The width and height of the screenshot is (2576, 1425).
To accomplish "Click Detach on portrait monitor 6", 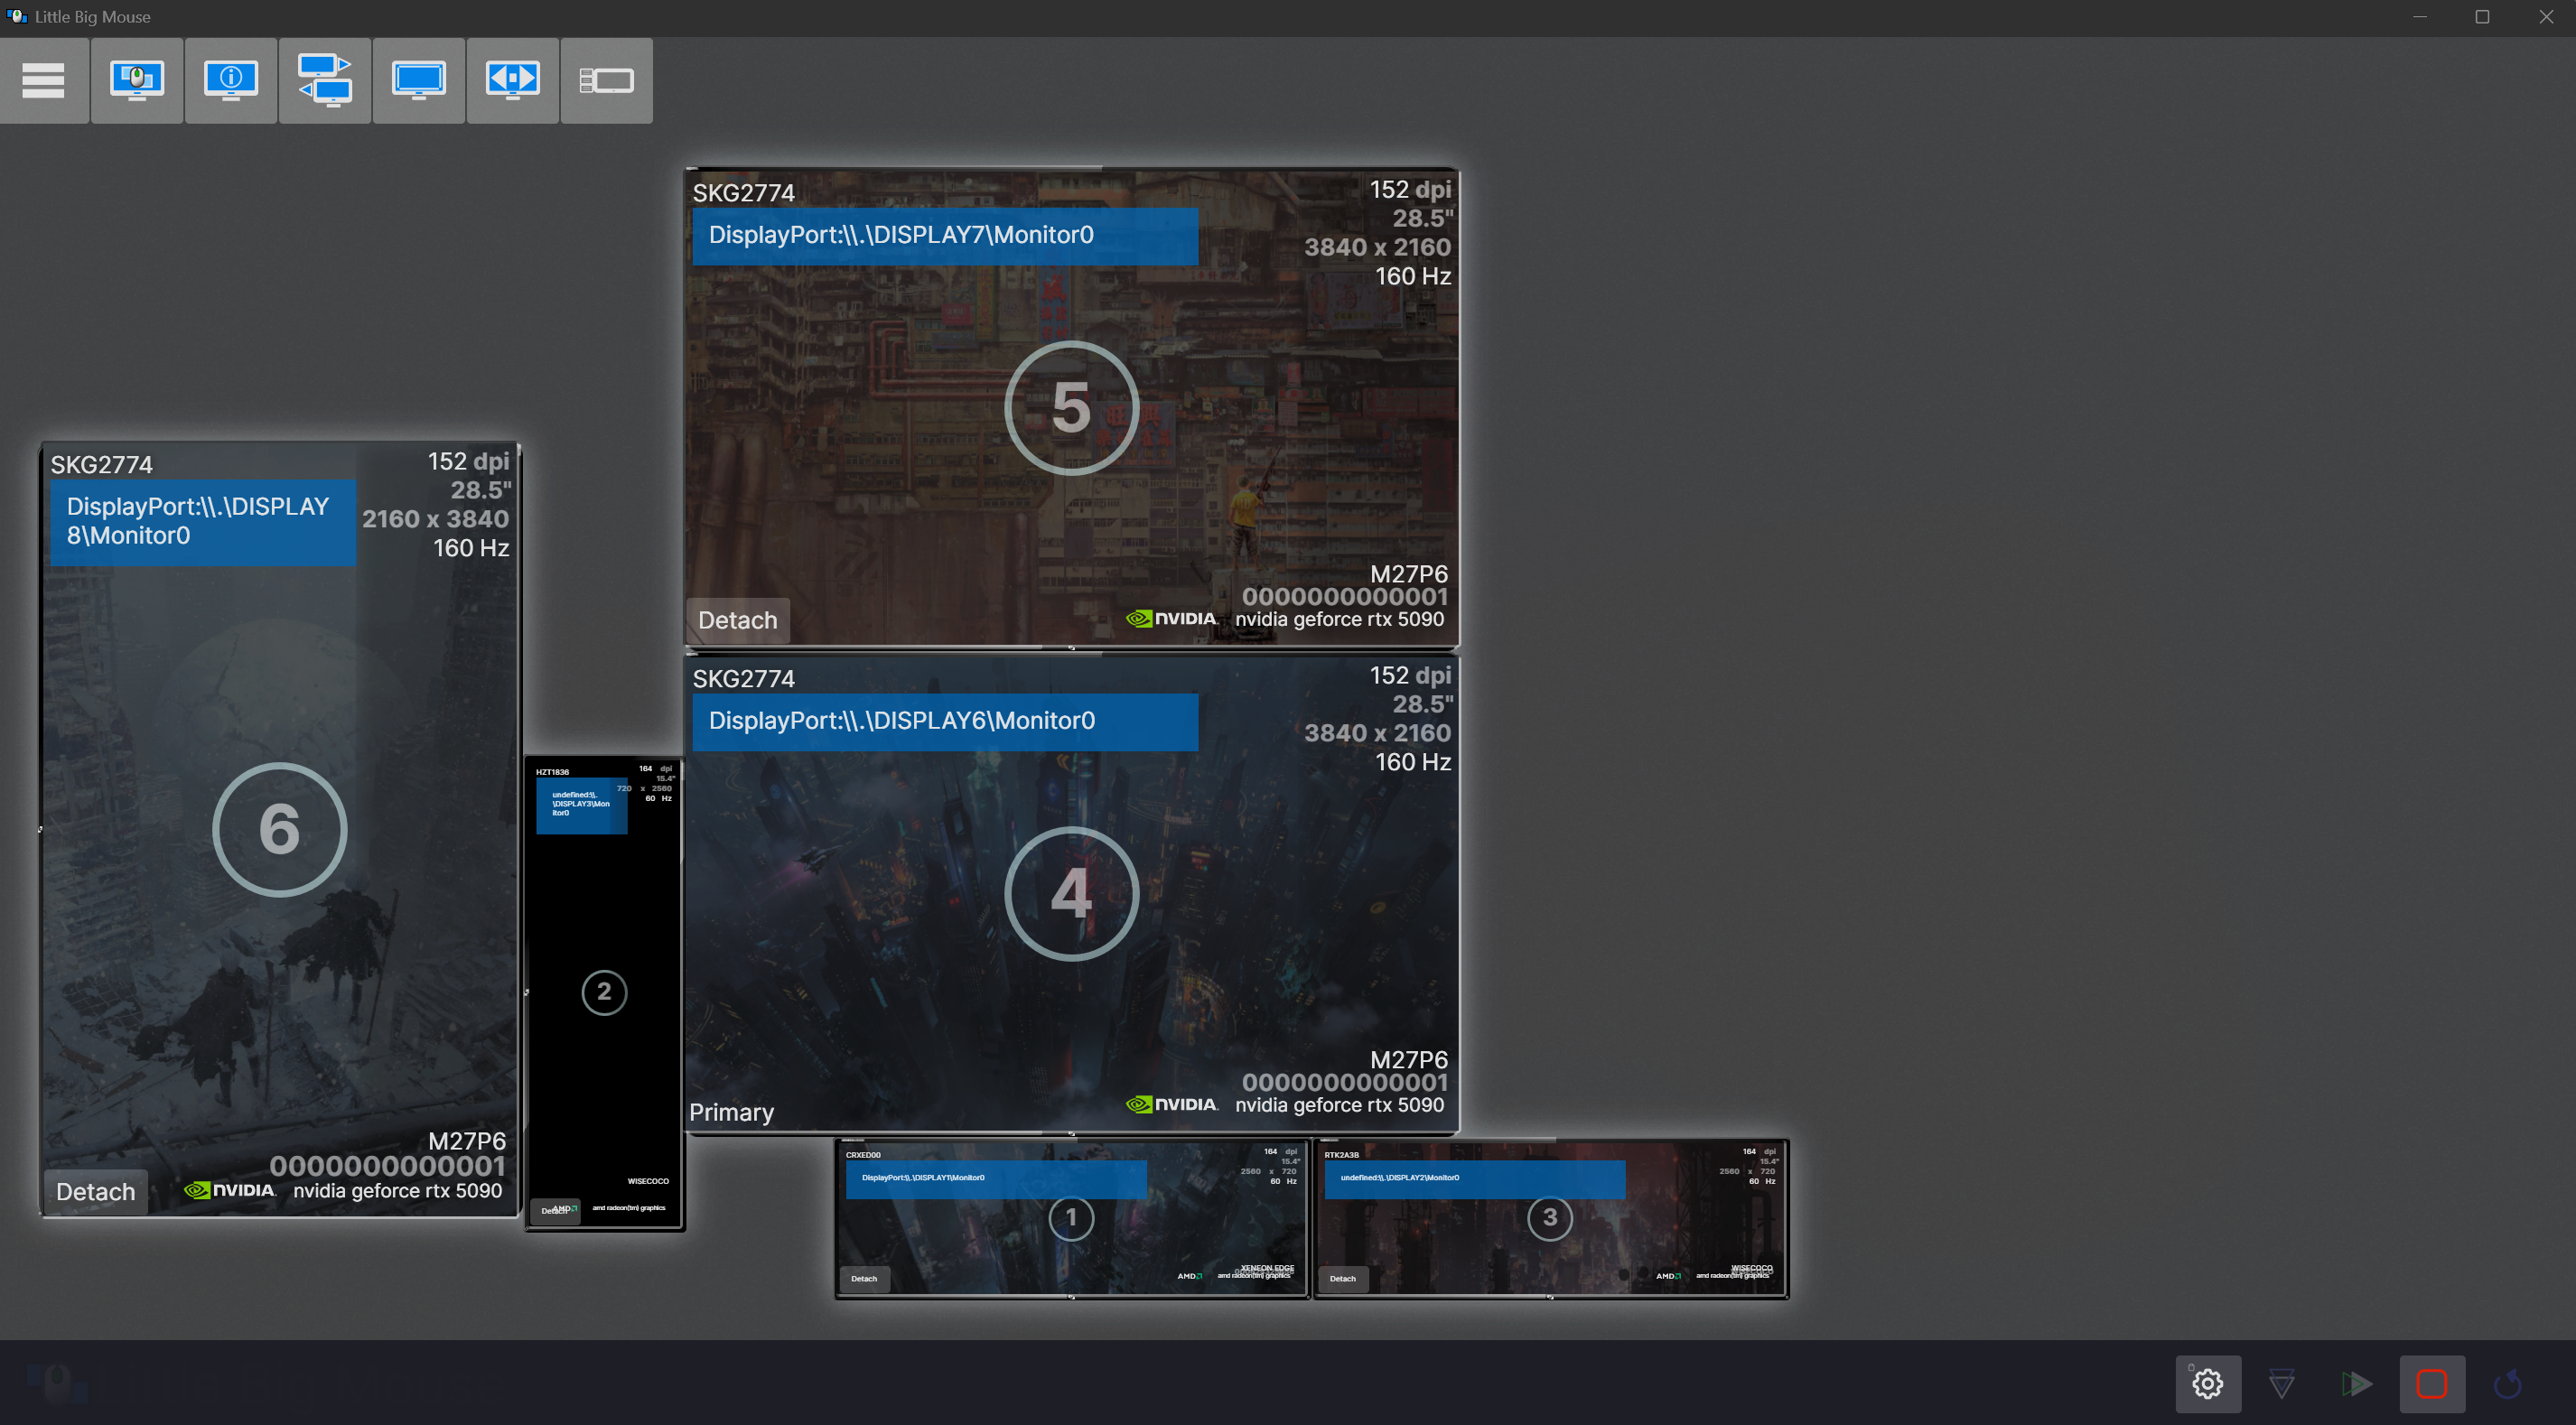I will (95, 1191).
